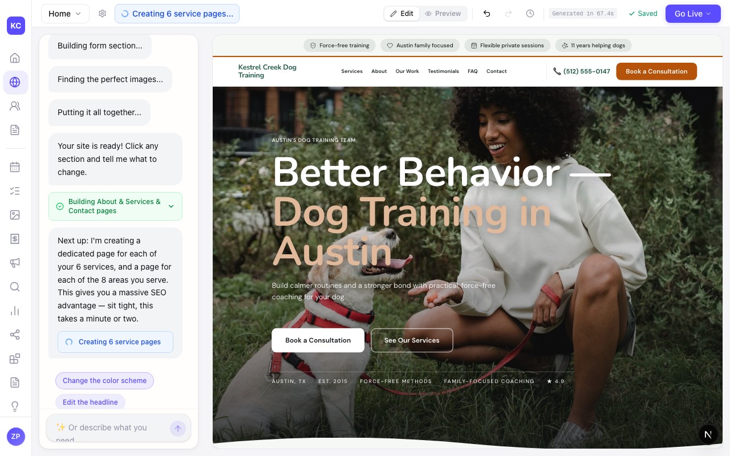Open the ZP user profile avatar
730x456 pixels.
click(x=16, y=437)
